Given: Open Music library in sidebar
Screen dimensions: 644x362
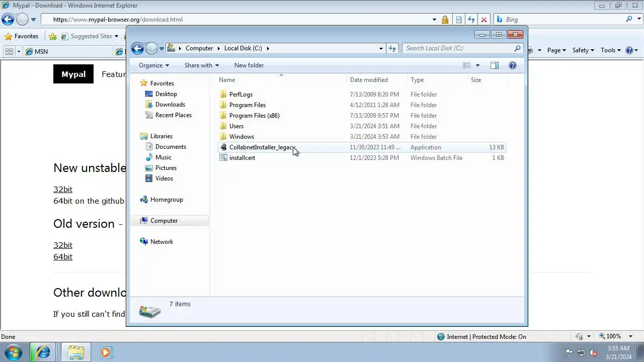Looking at the screenshot, I should (163, 157).
